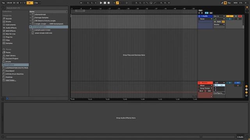Image resolution: width=250 pixels, height=140 pixels.
Task: Open the Song Tempo automation chooser
Action: click(x=205, y=88)
